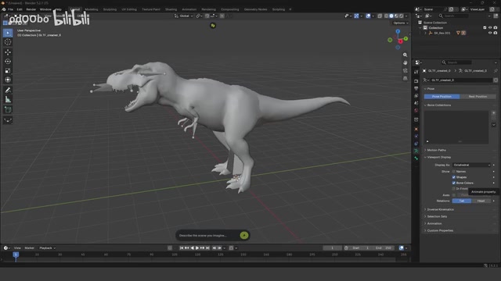Open the Render menu

[x=31, y=9]
